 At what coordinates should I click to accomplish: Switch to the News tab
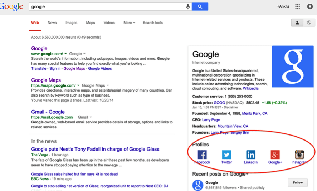[52, 23]
